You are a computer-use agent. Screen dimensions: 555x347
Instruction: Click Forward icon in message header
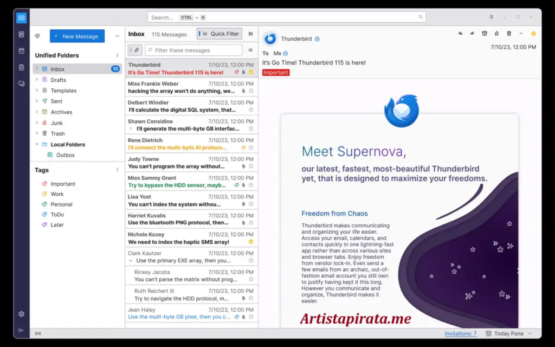click(472, 34)
